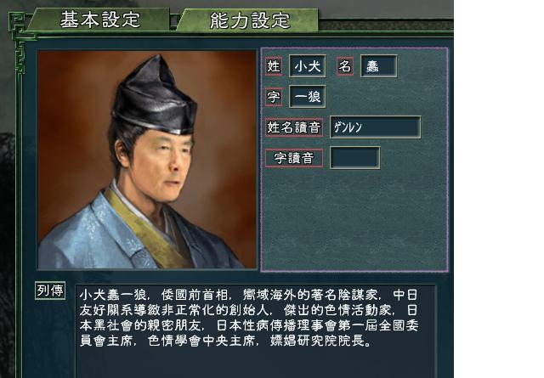Click the first line of biography text

point(248,295)
